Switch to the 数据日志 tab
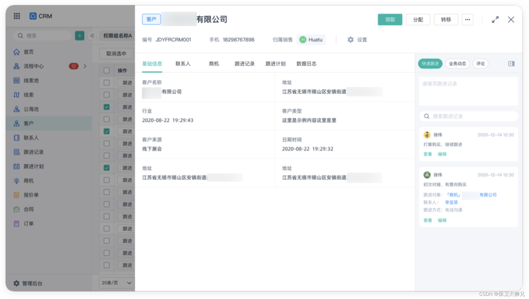 (x=306, y=64)
